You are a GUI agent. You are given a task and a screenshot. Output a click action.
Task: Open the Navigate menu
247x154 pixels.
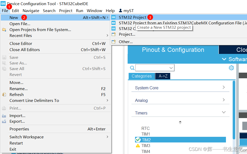pos(31,11)
